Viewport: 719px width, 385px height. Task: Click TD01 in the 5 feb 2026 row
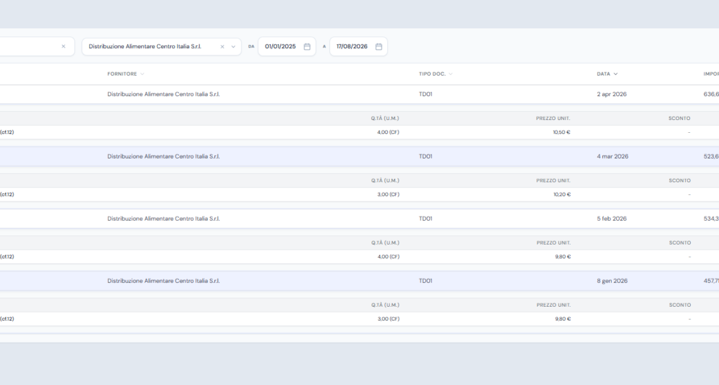[426, 219]
